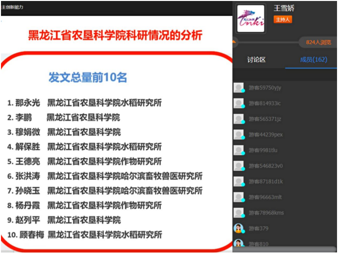338x254 pixels.
Task: Click cartoon avatar of 游客379
Action: click(239, 228)
